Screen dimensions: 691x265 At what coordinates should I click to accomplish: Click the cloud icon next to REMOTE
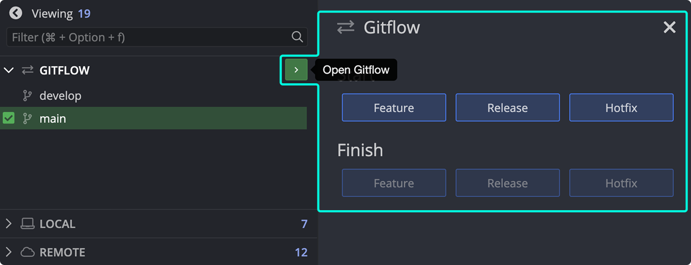tap(26, 252)
